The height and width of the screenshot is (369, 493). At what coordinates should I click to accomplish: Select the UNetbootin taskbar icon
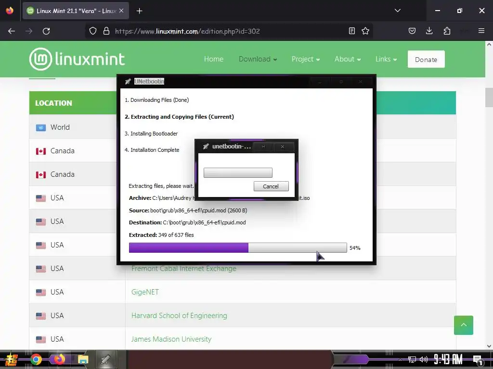click(105, 359)
